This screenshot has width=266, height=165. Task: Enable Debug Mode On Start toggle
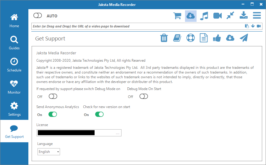pyautogui.click(x=144, y=97)
